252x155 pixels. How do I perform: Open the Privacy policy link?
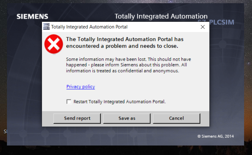[81, 87]
